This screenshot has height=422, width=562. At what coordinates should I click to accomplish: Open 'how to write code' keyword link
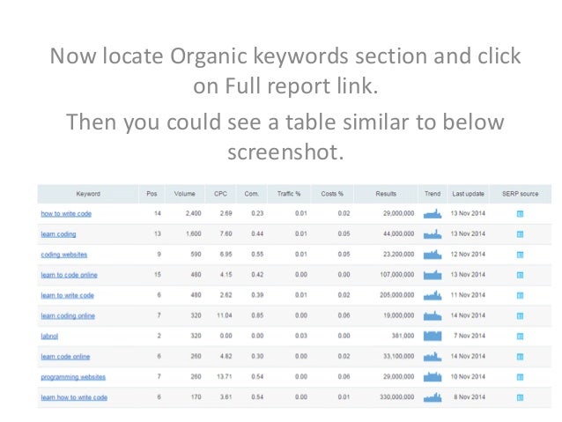click(66, 214)
